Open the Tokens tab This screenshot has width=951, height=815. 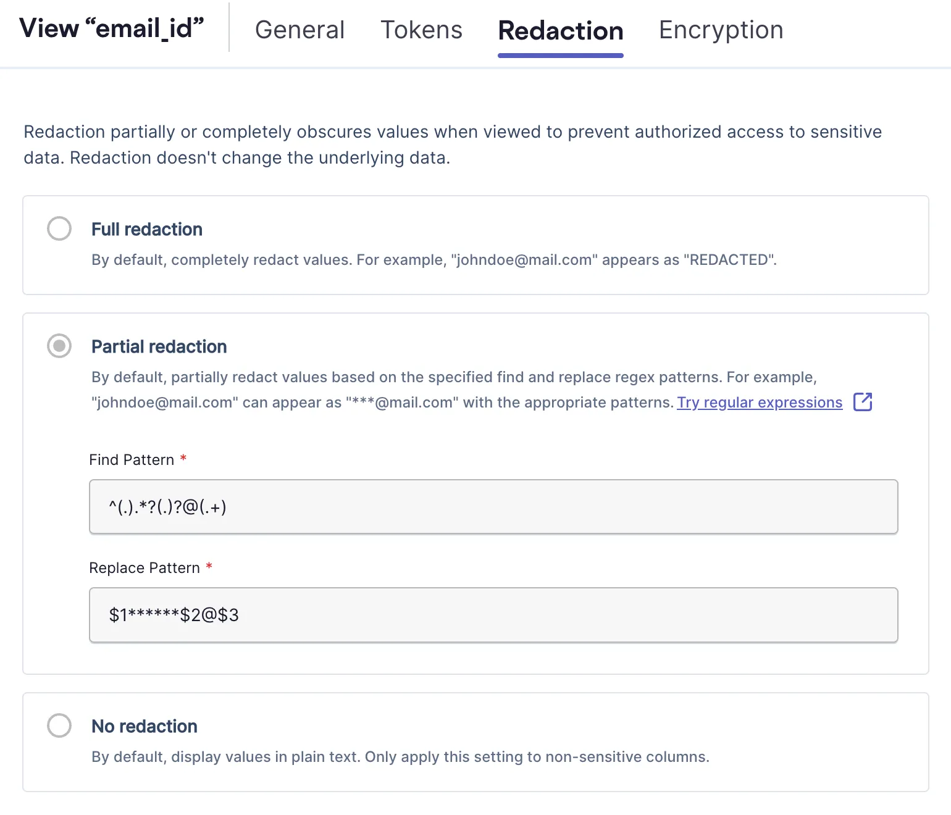click(421, 30)
